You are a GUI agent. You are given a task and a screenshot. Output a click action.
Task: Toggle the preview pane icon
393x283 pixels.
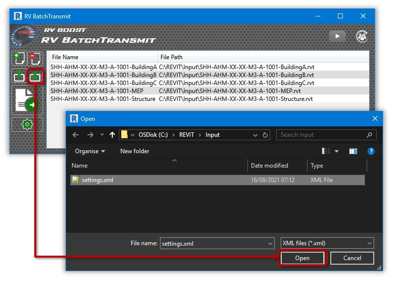point(353,151)
